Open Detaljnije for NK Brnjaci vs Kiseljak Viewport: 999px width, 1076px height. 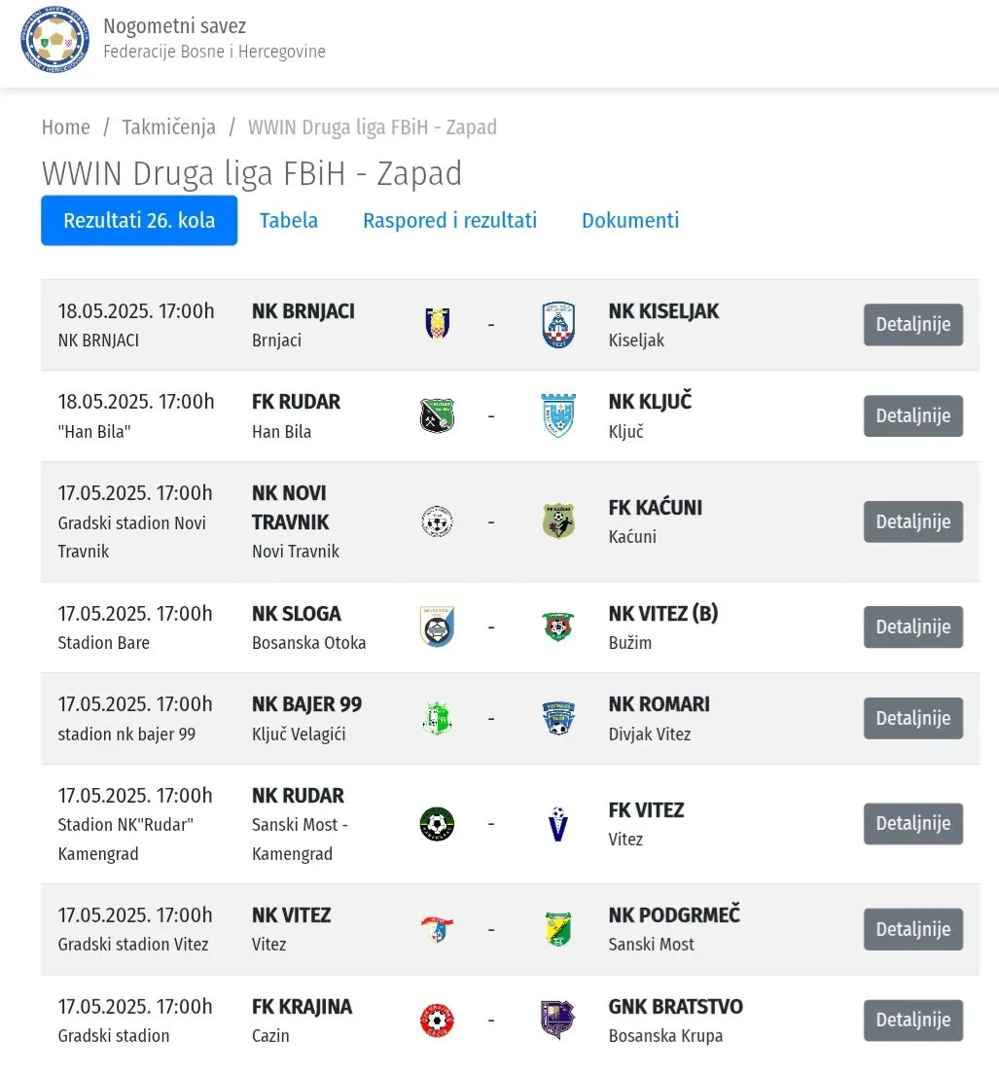pos(913,325)
